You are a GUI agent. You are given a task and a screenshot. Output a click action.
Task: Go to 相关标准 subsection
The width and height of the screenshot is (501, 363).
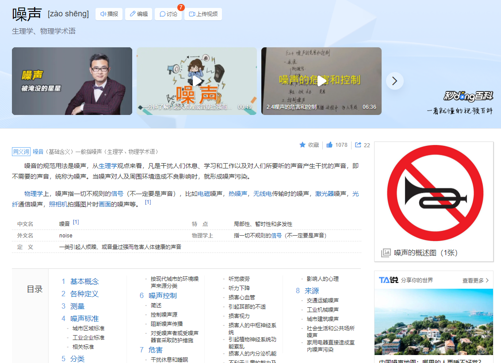tap(83, 347)
